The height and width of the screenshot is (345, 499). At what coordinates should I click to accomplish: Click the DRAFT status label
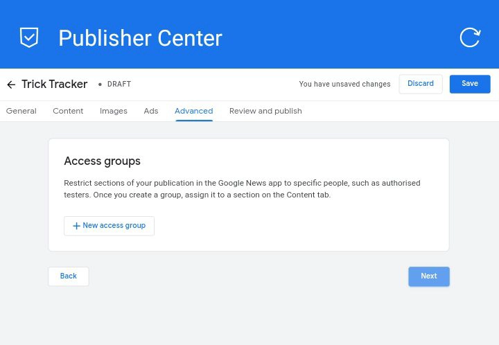(x=119, y=85)
